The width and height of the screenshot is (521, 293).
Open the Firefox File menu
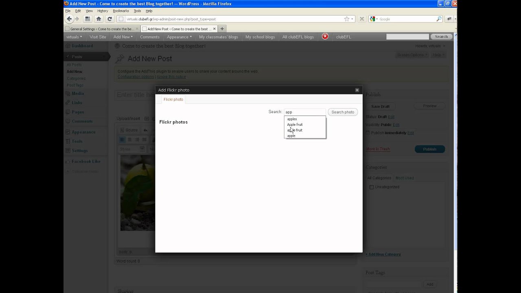coord(68,11)
